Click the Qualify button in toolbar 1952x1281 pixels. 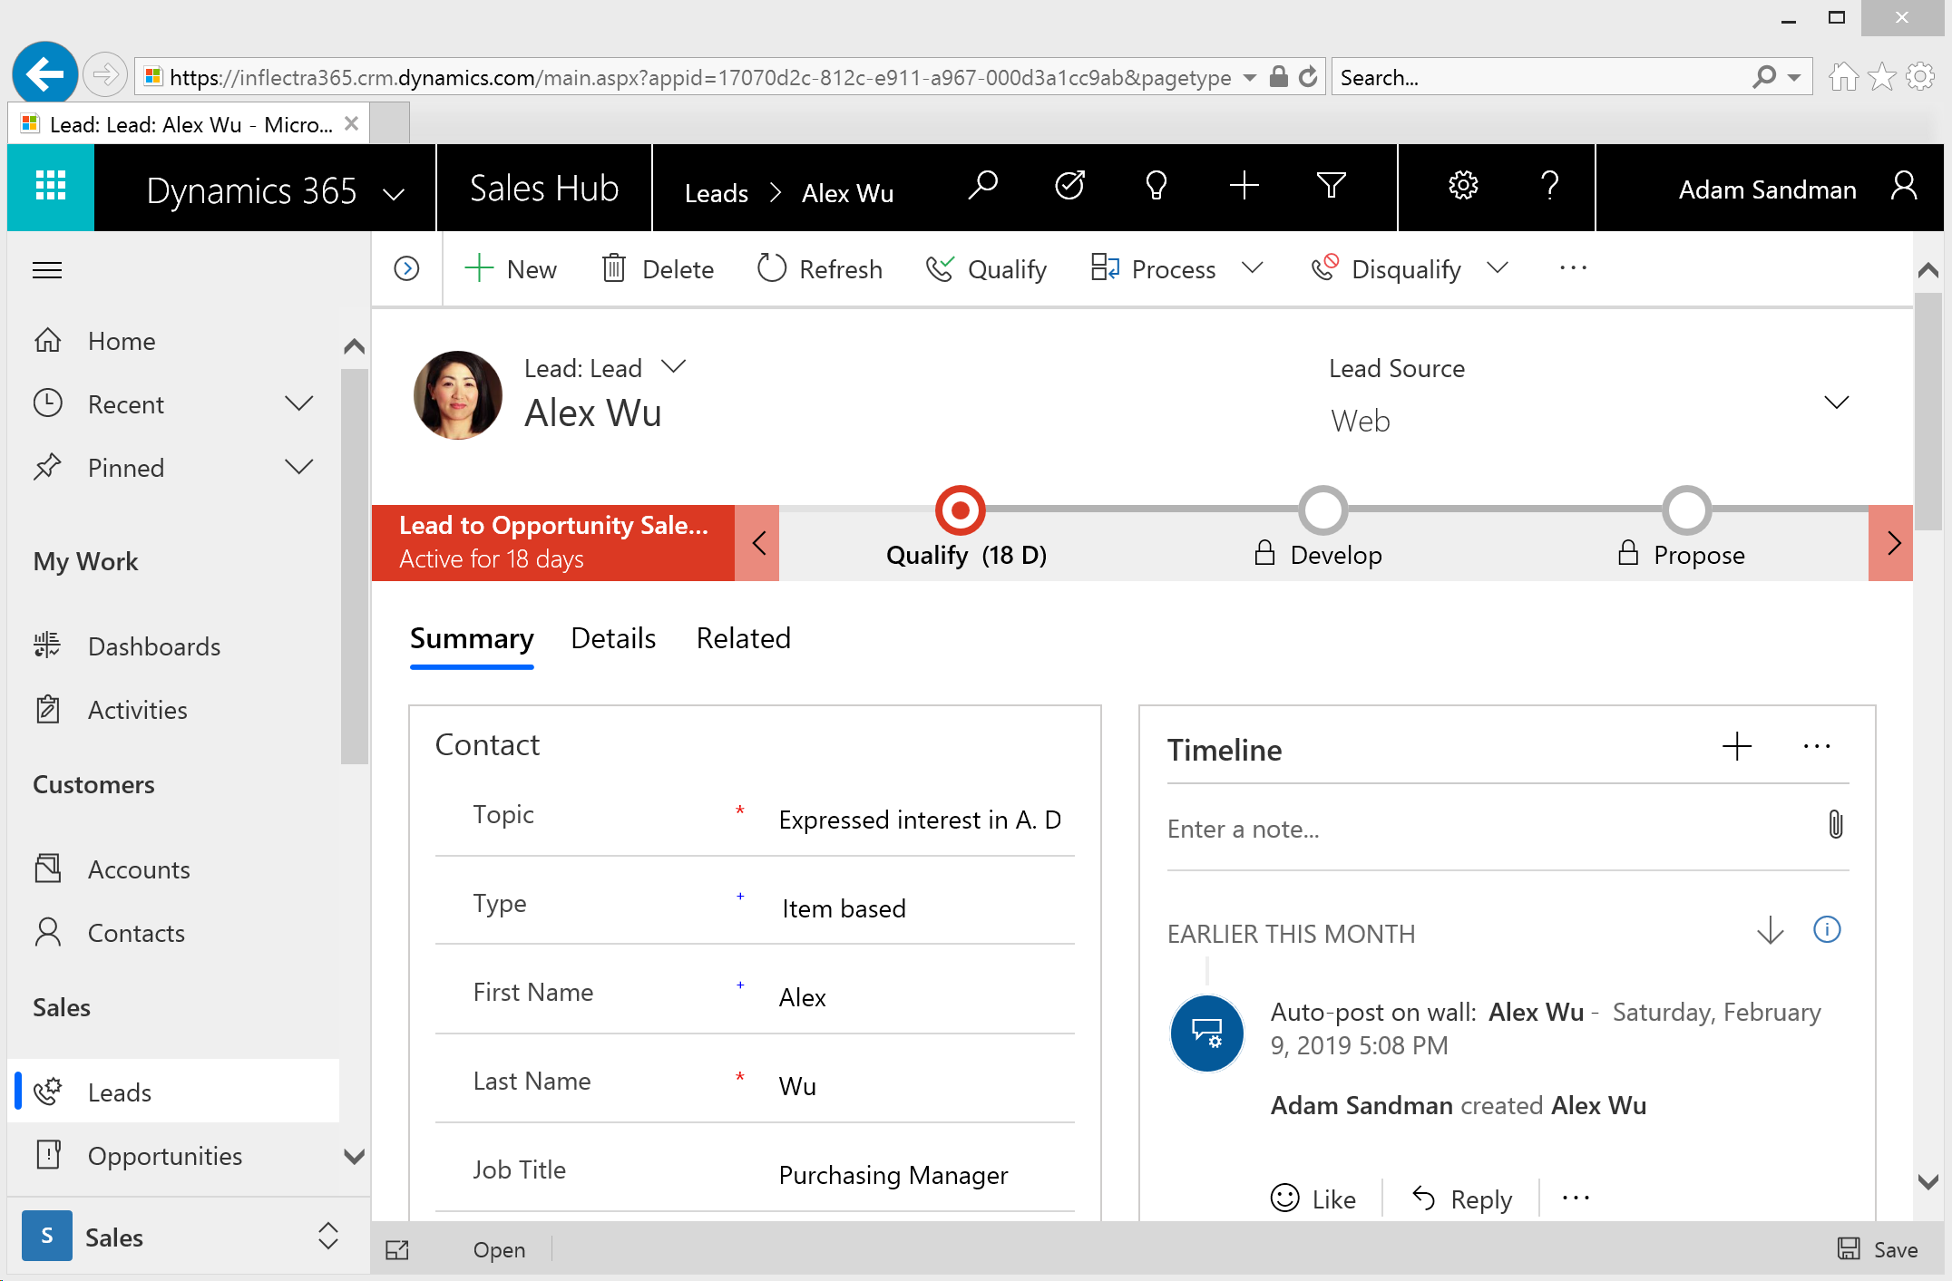coord(985,268)
